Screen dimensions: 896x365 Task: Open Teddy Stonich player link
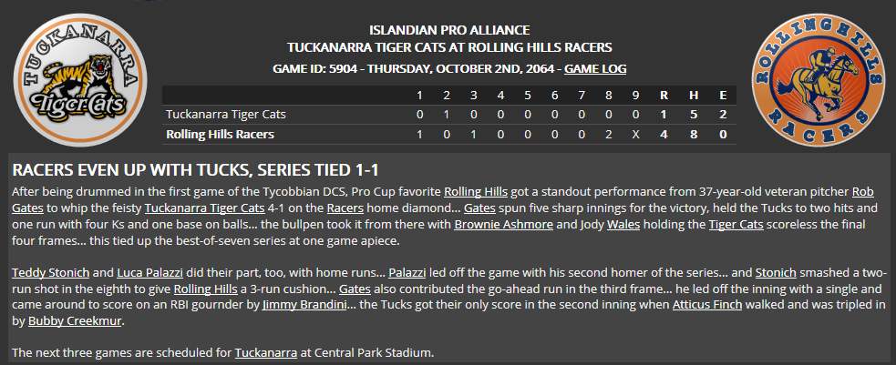50,272
